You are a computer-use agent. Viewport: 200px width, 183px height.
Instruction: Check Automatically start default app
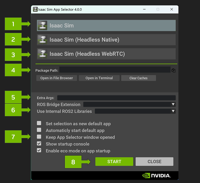(39, 130)
